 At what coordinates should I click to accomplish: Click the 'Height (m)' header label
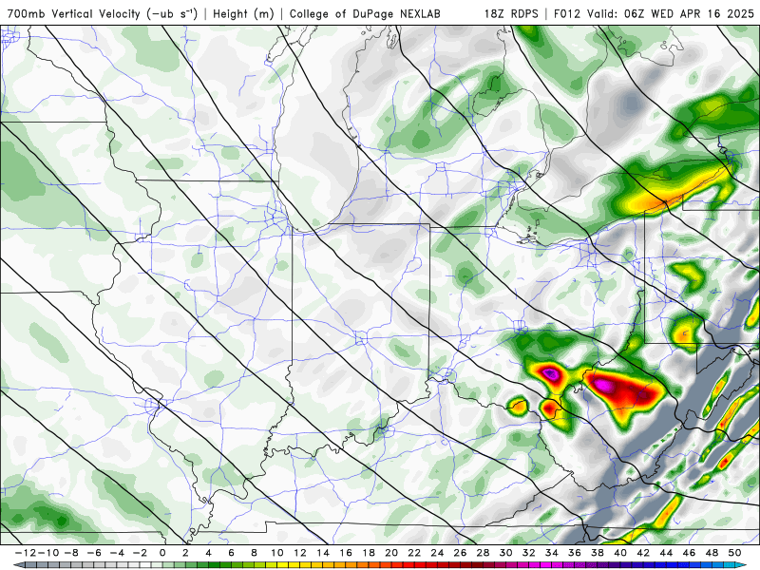pyautogui.click(x=244, y=13)
